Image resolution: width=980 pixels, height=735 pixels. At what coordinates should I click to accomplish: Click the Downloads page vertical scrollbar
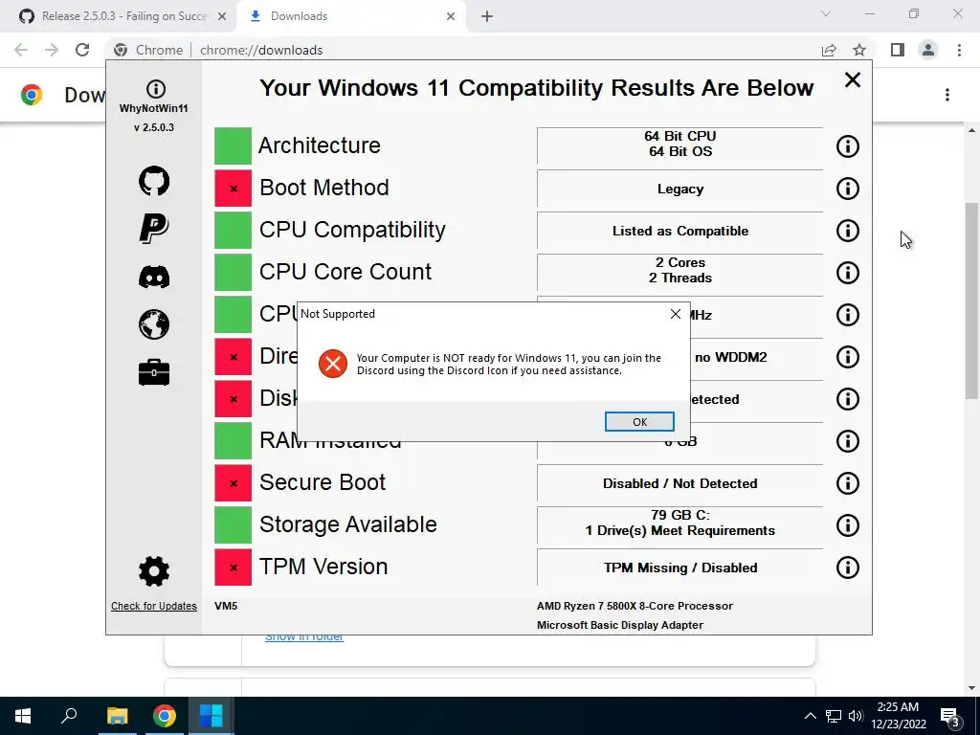(971, 301)
